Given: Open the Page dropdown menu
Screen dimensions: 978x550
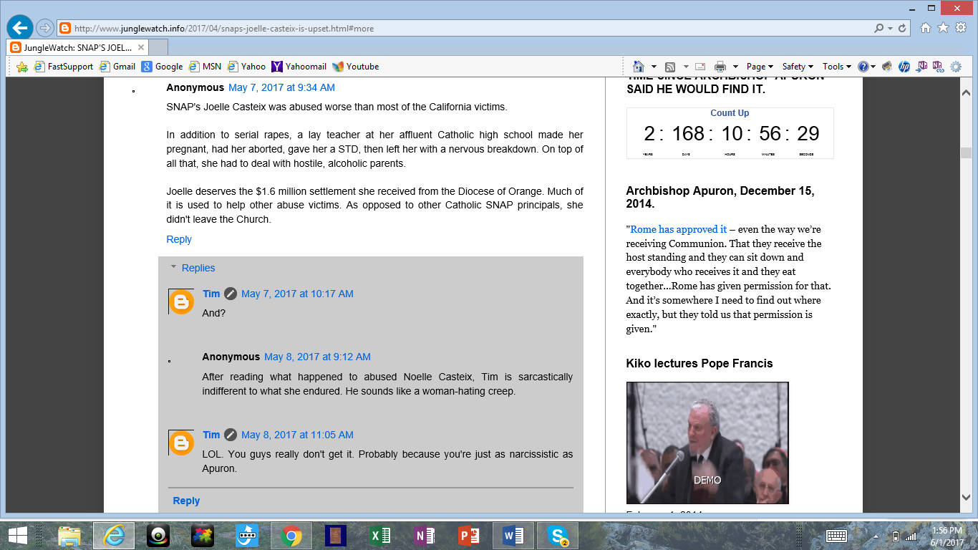Looking at the screenshot, I should point(760,67).
